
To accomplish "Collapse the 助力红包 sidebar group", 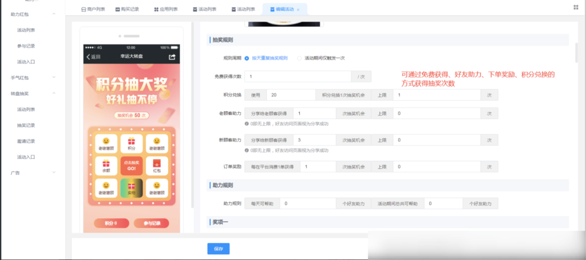I will 54,14.
